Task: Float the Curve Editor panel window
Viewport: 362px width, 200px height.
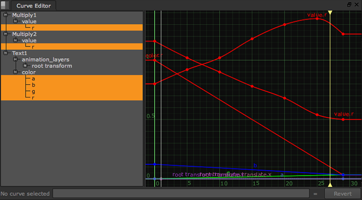Action: (x=349, y=5)
